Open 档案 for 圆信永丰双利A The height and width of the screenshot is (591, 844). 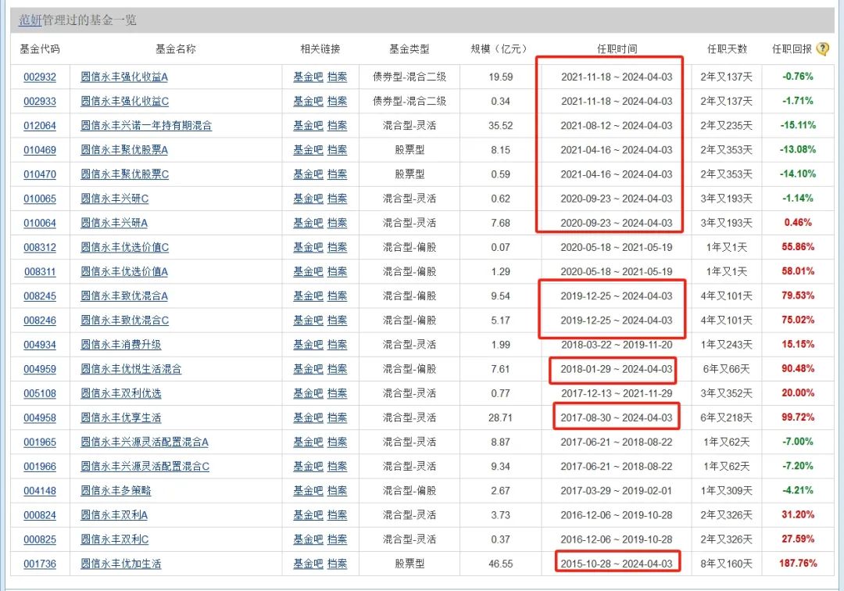[x=338, y=515]
